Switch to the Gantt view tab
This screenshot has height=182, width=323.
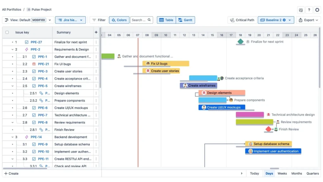tap(185, 20)
